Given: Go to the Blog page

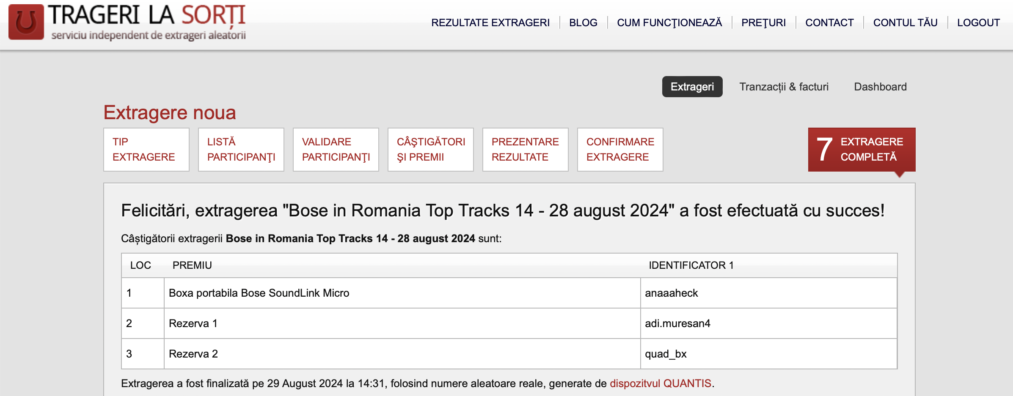Looking at the screenshot, I should tap(583, 23).
